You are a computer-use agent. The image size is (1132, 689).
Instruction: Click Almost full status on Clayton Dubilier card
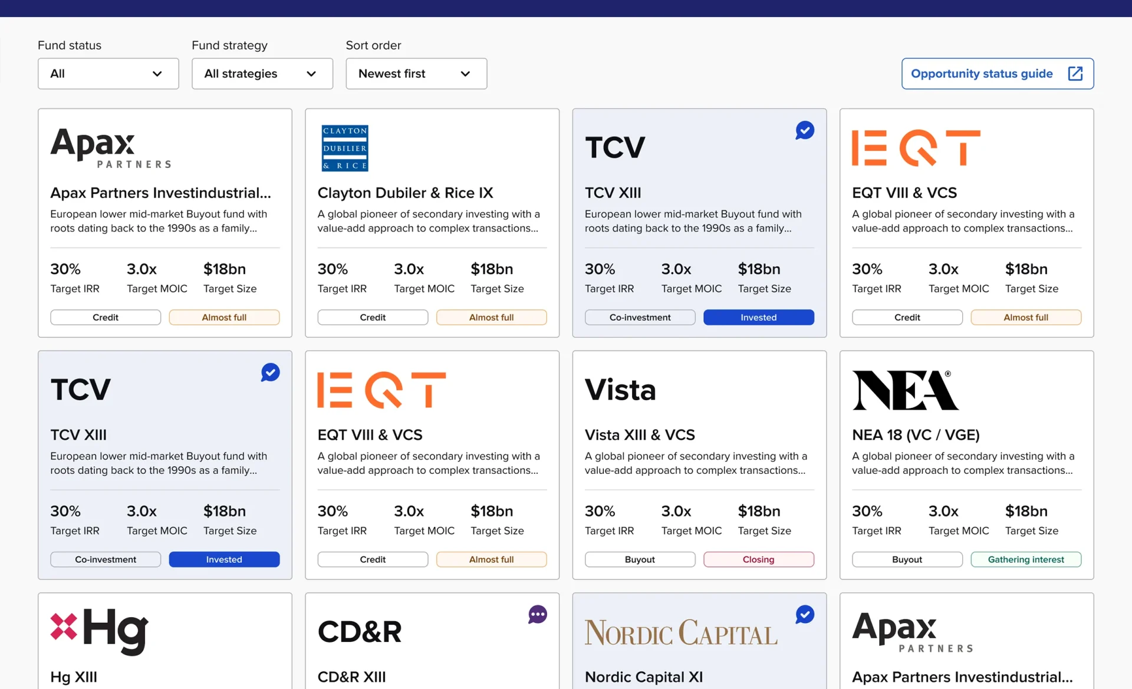(x=491, y=317)
